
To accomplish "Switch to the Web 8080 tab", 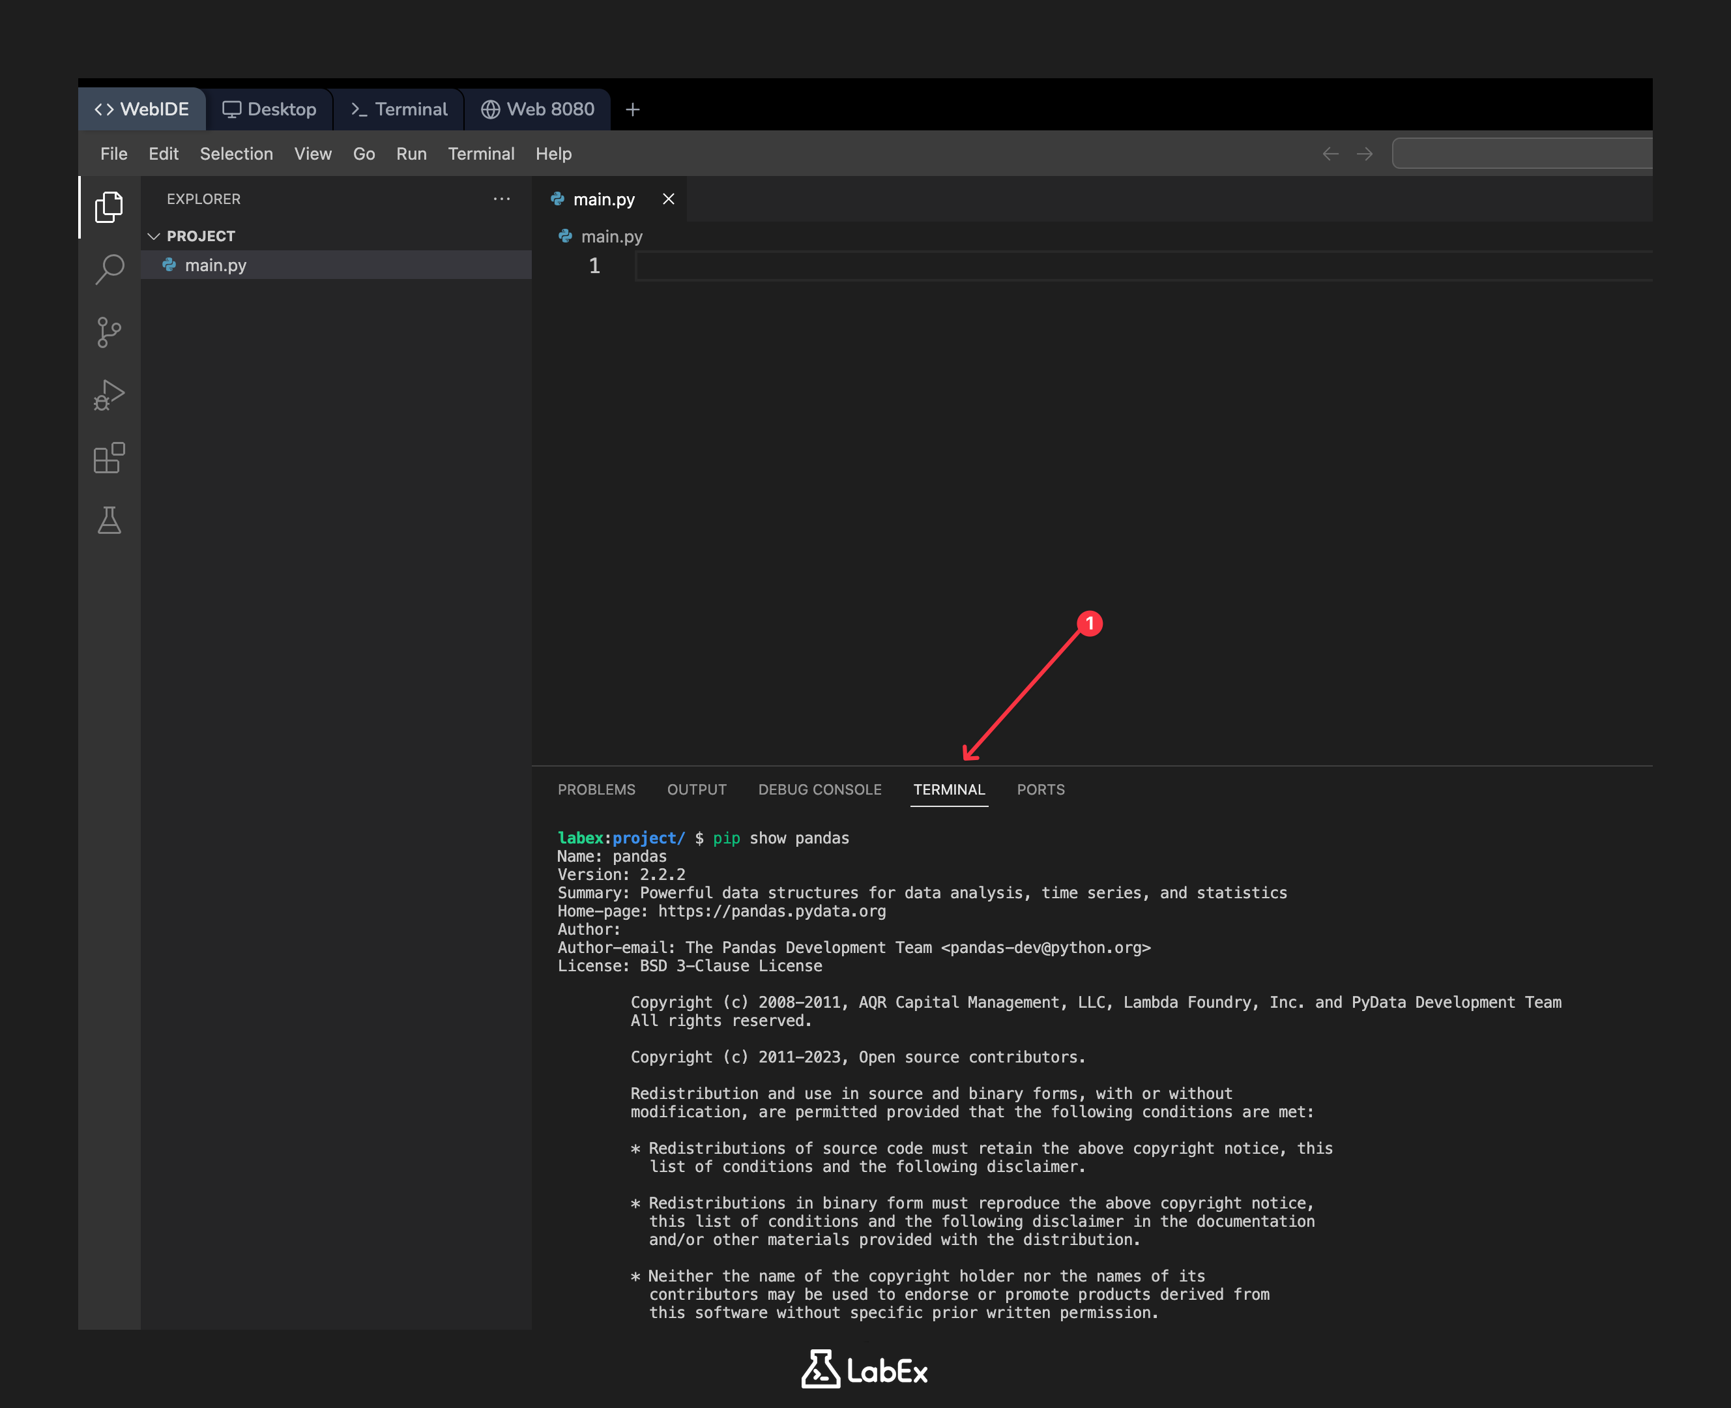I will click(x=538, y=110).
